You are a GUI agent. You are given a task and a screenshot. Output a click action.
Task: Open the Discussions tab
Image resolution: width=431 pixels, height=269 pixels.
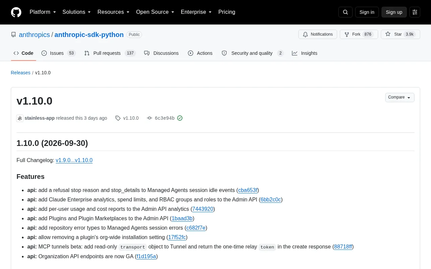point(161,53)
